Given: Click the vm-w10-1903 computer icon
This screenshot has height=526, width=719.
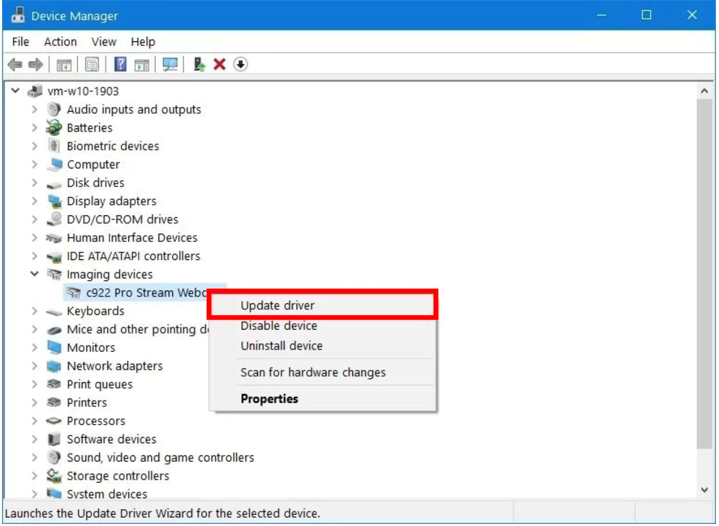Looking at the screenshot, I should 35,91.
